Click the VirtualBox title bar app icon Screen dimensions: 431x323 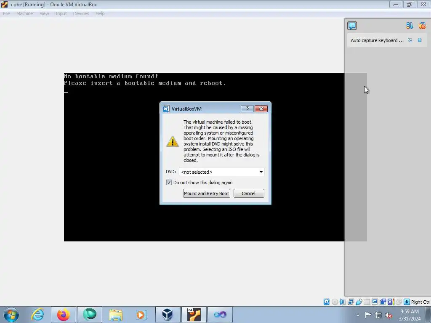pos(4,4)
